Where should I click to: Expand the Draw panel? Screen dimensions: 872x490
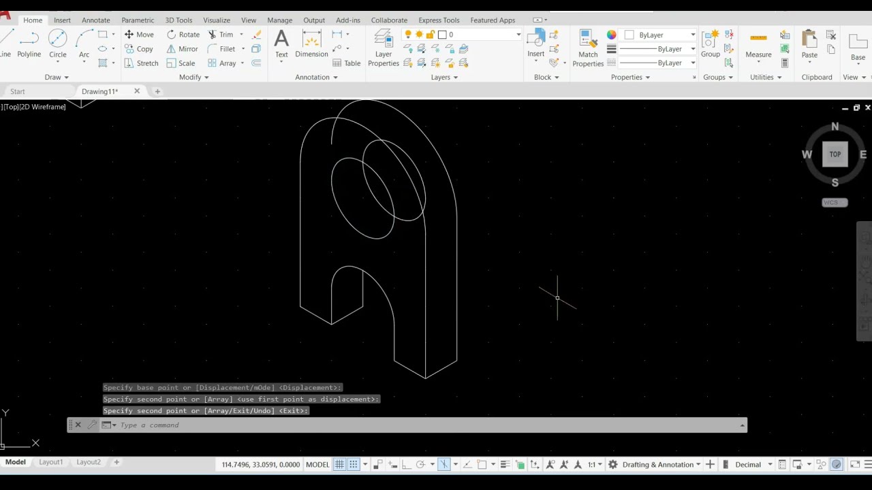click(x=57, y=77)
